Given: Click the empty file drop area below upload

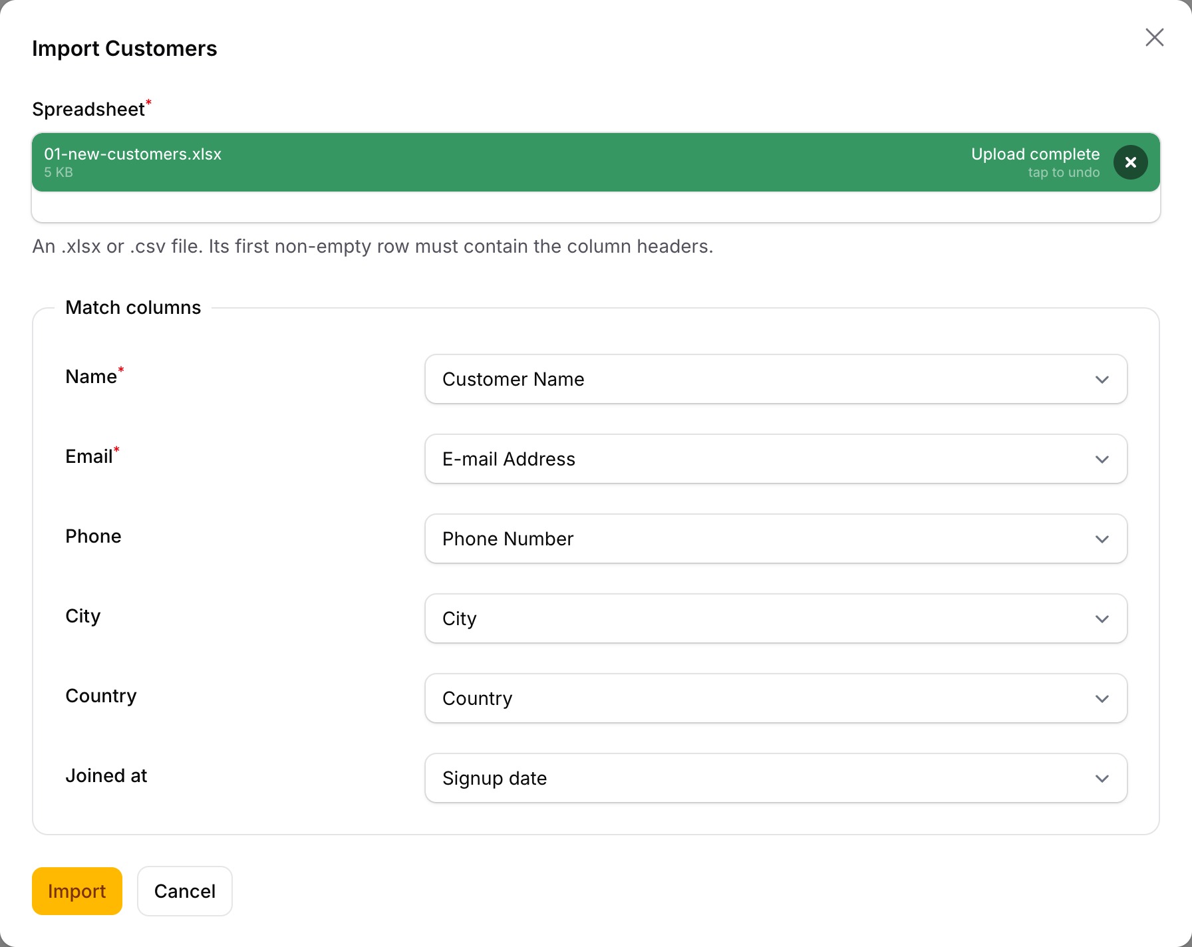Looking at the screenshot, I should pos(596,207).
